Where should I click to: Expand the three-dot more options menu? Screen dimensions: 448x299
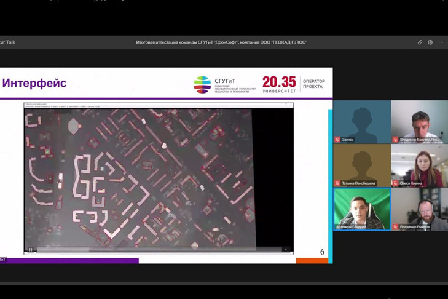pyautogui.click(x=441, y=42)
